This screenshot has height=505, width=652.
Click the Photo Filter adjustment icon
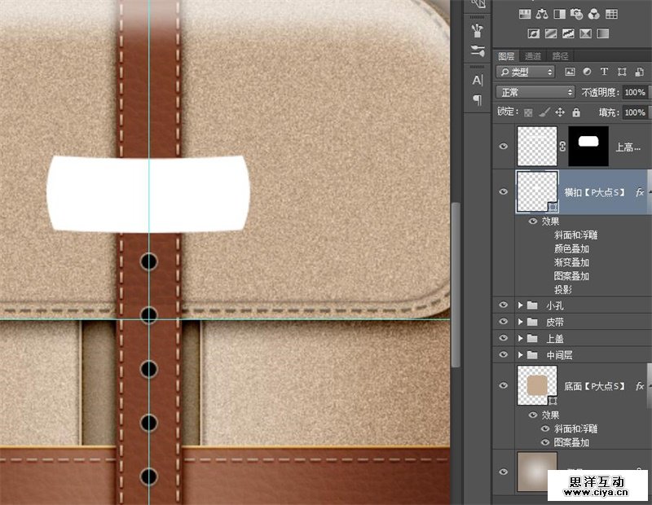coord(576,14)
